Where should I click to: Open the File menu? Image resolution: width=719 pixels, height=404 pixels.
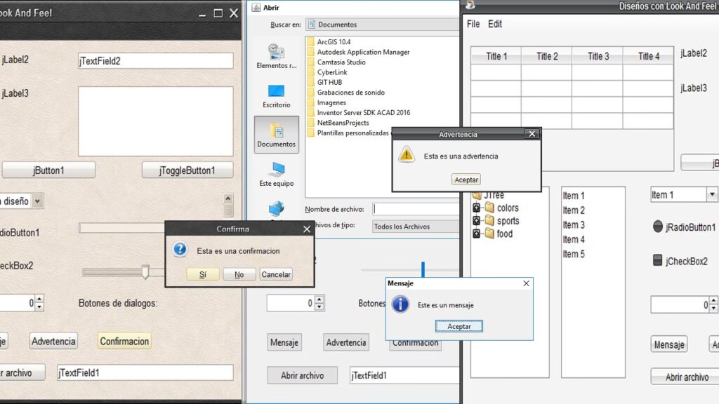pos(473,24)
